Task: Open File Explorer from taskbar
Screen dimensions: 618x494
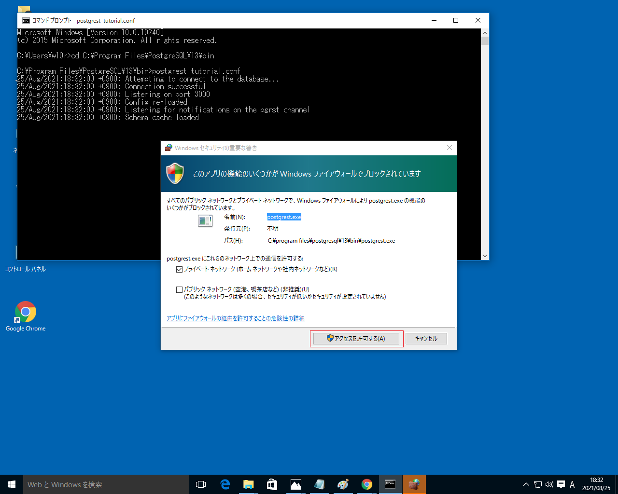Action: pos(249,484)
